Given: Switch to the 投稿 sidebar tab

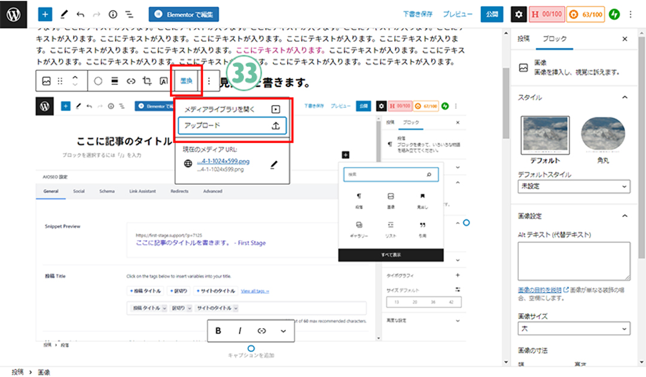Looking at the screenshot, I should click(x=523, y=38).
